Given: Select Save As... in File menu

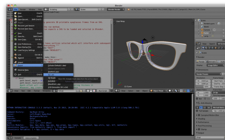Looking at the screenshot, I should [x=28, y=36].
